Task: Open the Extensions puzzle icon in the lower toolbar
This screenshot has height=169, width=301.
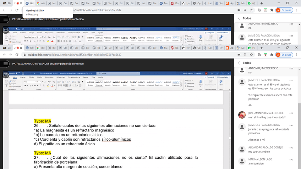Action: 272,55
